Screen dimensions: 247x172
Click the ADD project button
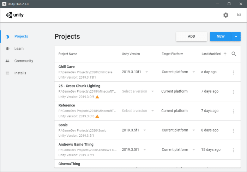pyautogui.click(x=191, y=37)
